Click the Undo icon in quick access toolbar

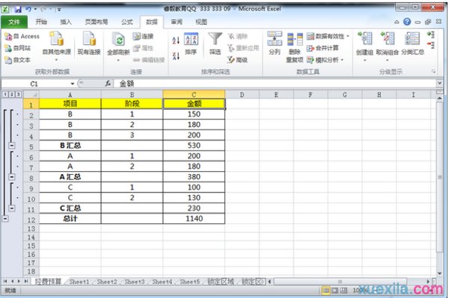point(28,9)
